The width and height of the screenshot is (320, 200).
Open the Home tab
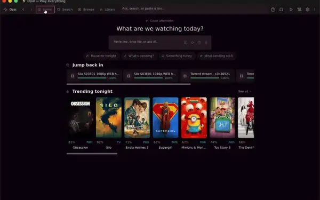pos(45,10)
